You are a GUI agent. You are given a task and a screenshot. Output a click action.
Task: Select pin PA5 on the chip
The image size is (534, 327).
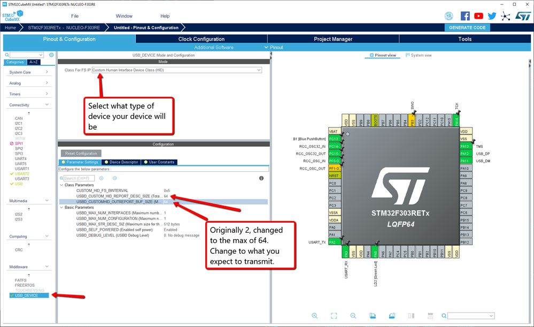click(375, 252)
